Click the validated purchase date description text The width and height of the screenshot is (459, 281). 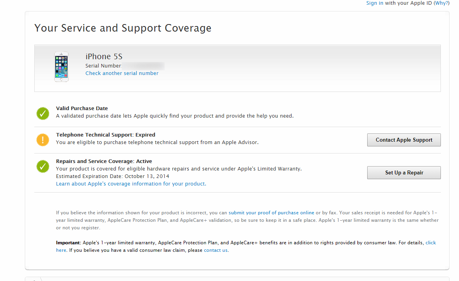click(x=175, y=116)
